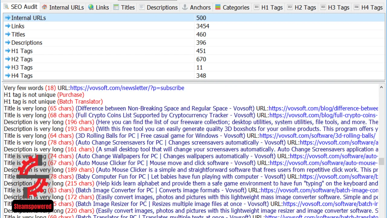Screen dimensions: 387x218
Task: Click the arrow icon beside H4 Tags row
Action: 8,76
